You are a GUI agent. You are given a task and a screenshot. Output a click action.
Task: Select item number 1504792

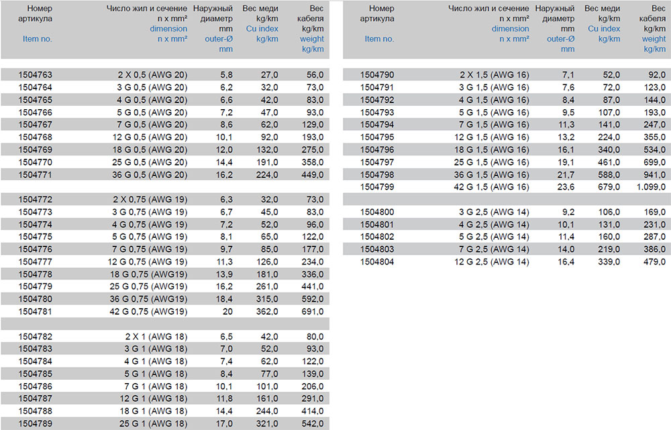pyautogui.click(x=377, y=100)
